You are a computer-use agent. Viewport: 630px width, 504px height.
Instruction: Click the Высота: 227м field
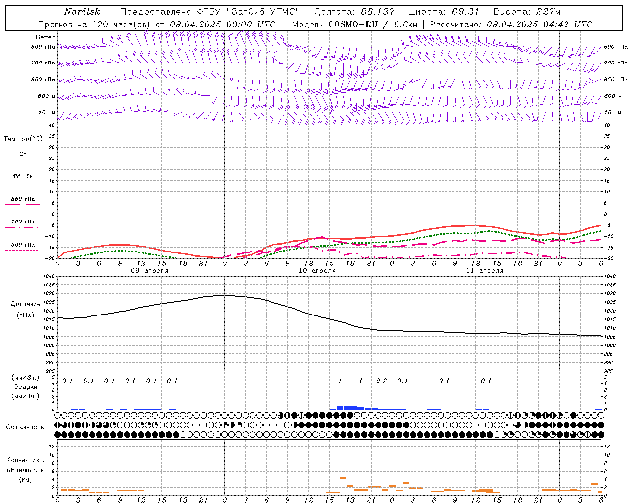click(x=527, y=12)
